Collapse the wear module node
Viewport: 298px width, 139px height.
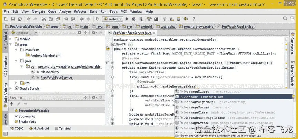click(11, 44)
